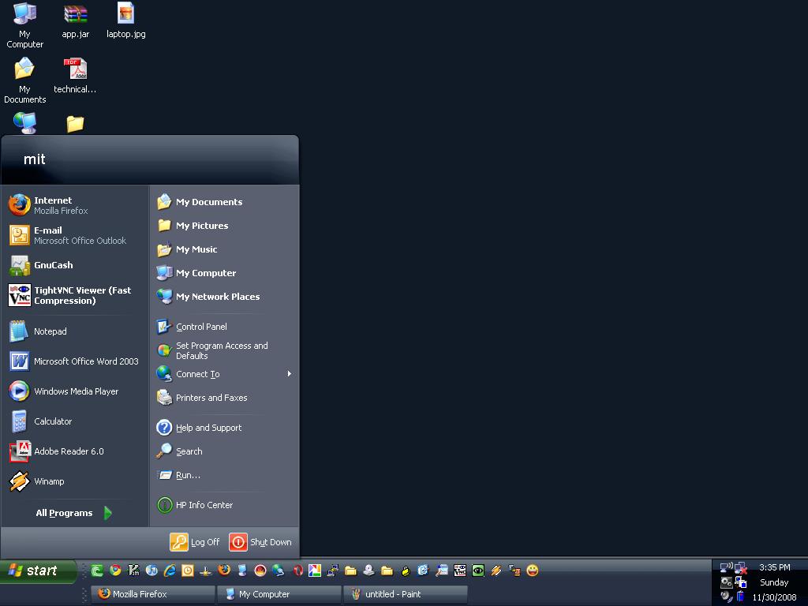808x606 pixels.
Task: Click the battery tray icon
Action: click(740, 597)
